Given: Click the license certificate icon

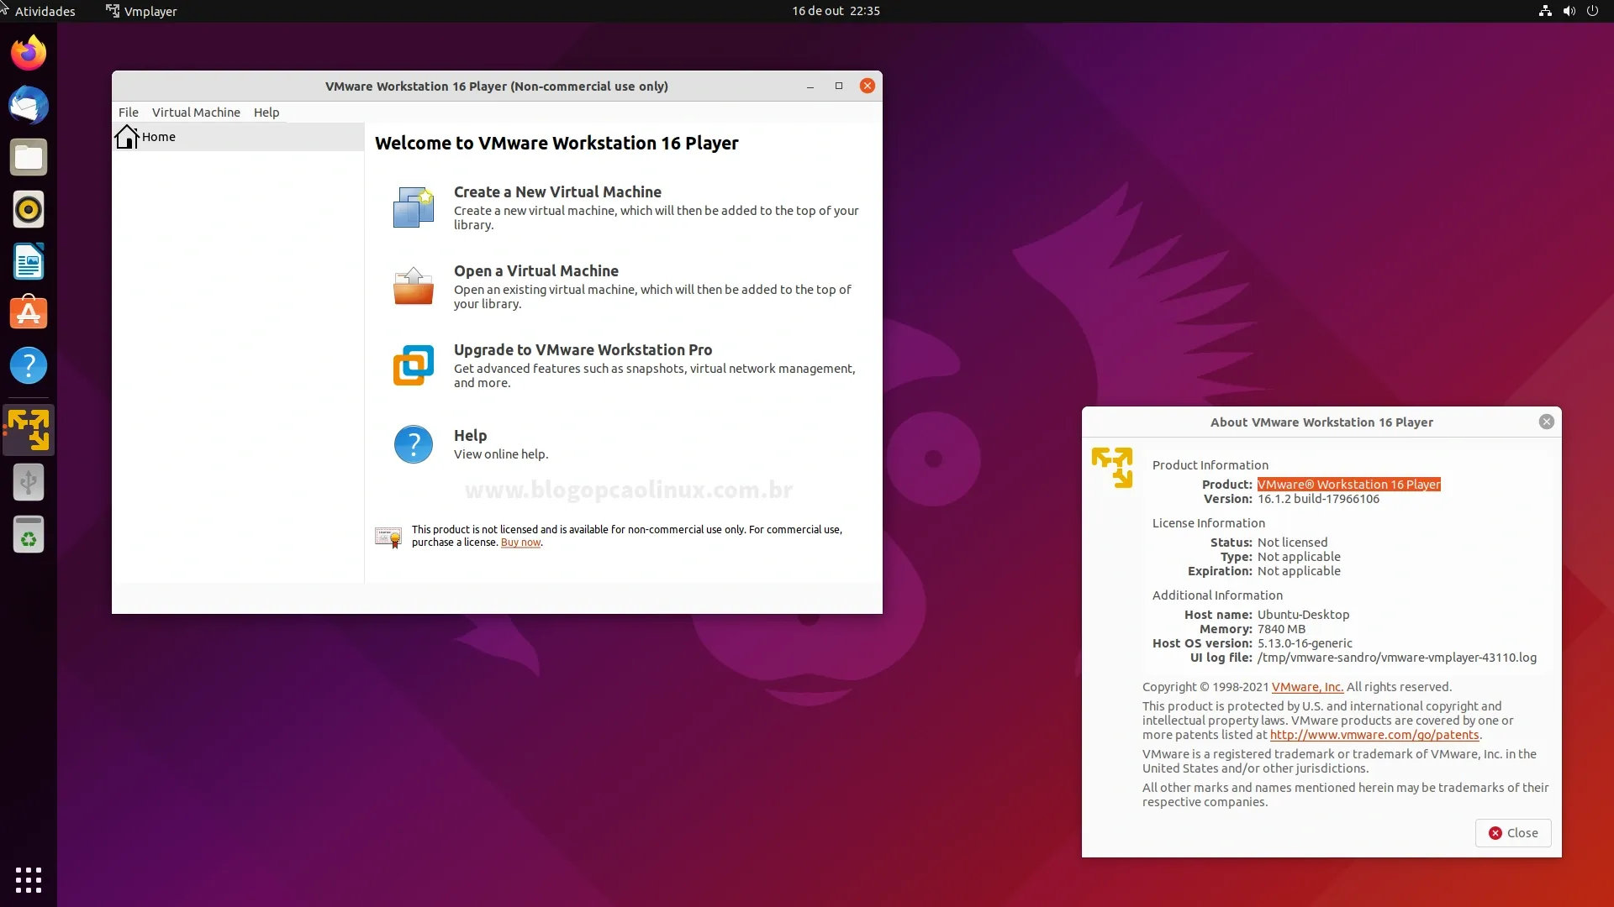Looking at the screenshot, I should coord(388,537).
